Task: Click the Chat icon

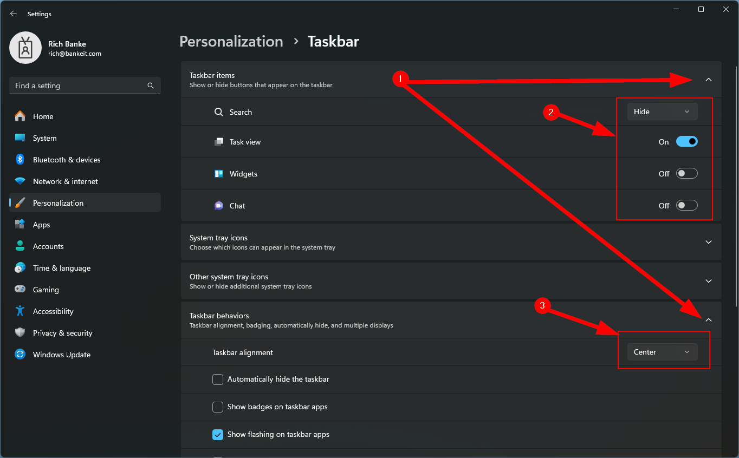Action: [x=218, y=205]
